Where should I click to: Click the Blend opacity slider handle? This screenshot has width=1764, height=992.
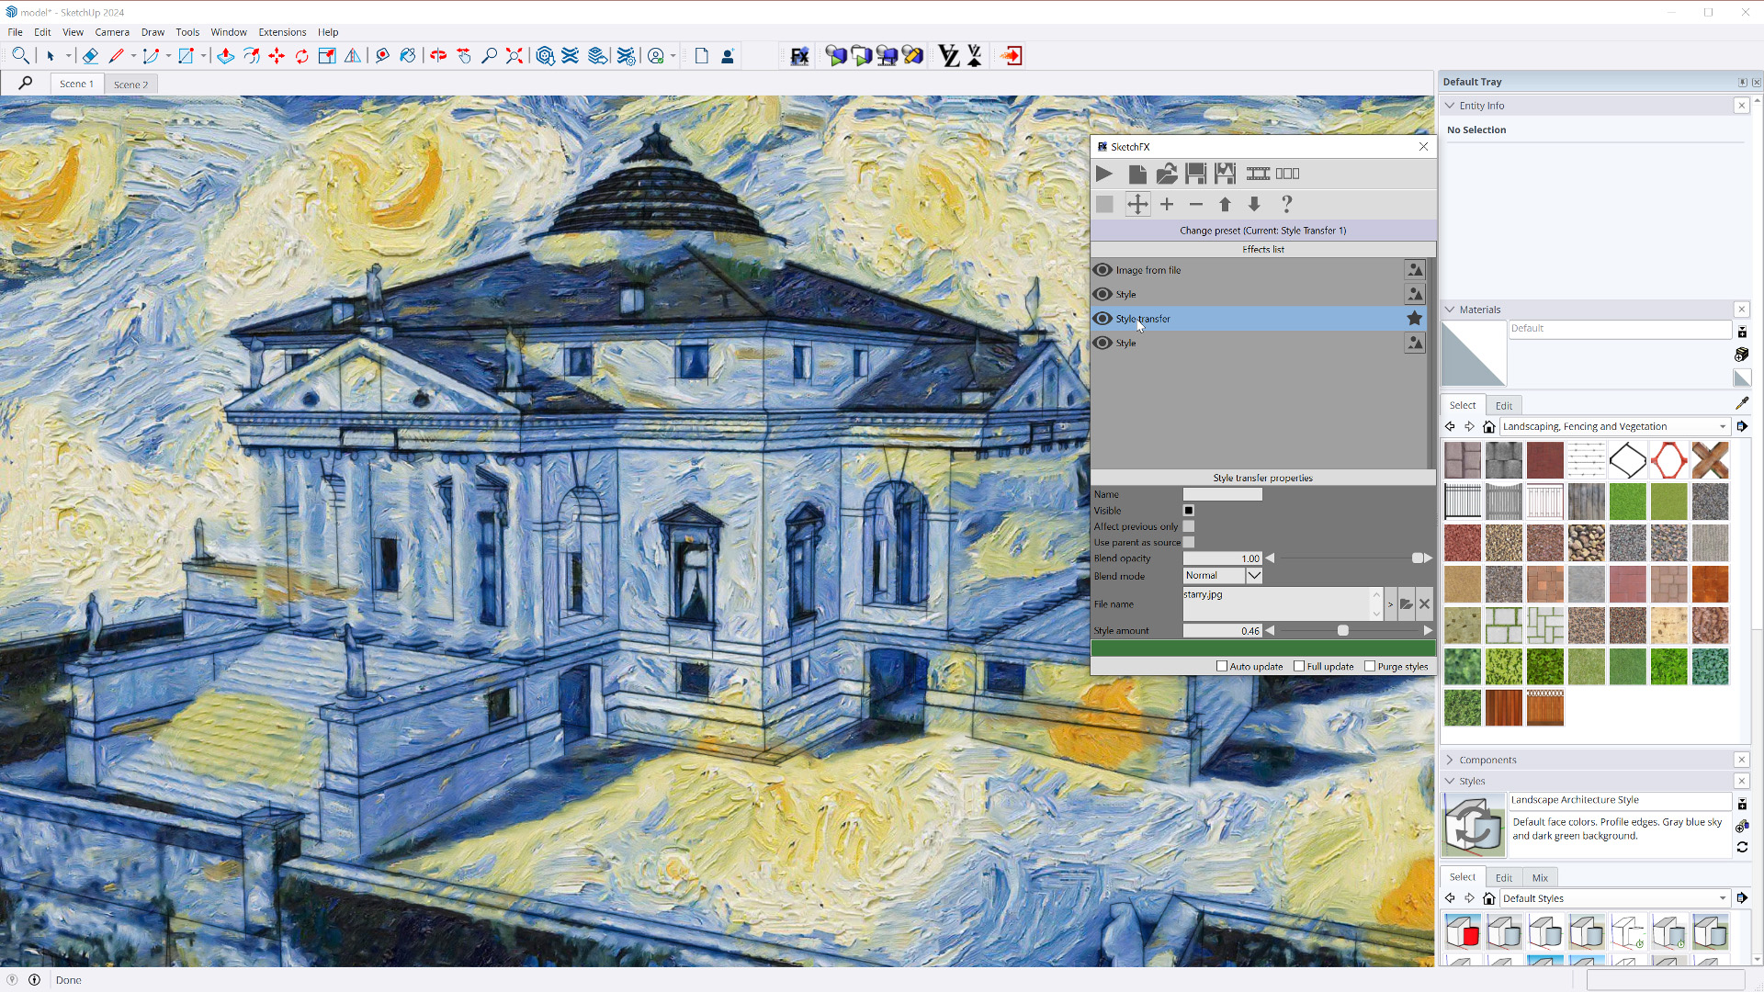pos(1418,558)
